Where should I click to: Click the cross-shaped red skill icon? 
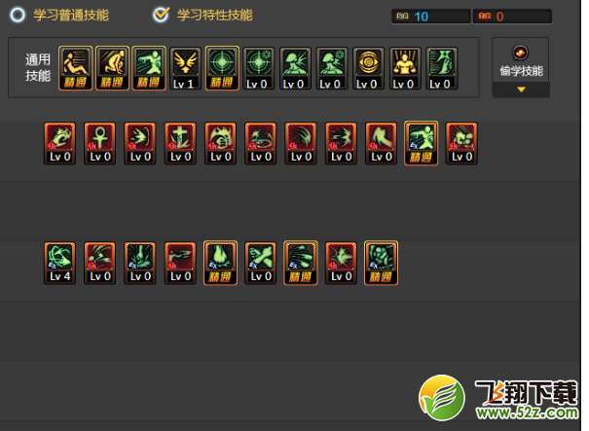pyautogui.click(x=180, y=143)
